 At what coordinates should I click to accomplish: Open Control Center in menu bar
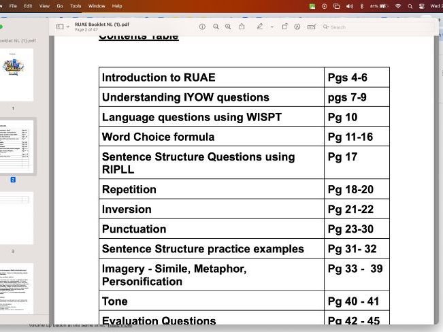[x=422, y=6]
